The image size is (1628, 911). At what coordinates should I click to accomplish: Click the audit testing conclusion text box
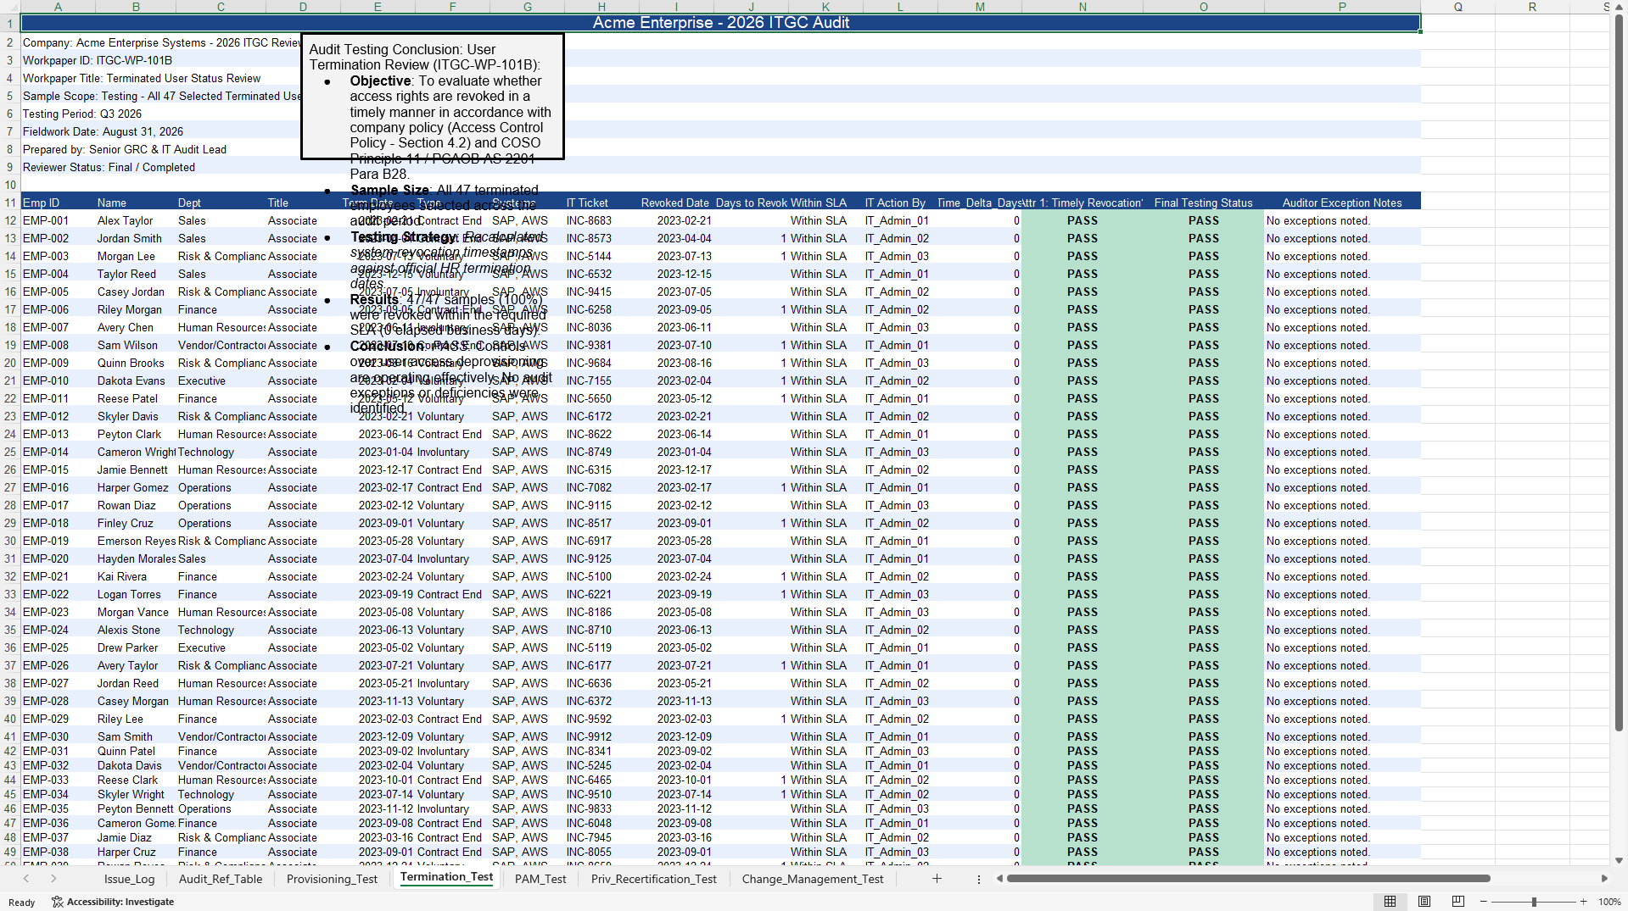433,96
